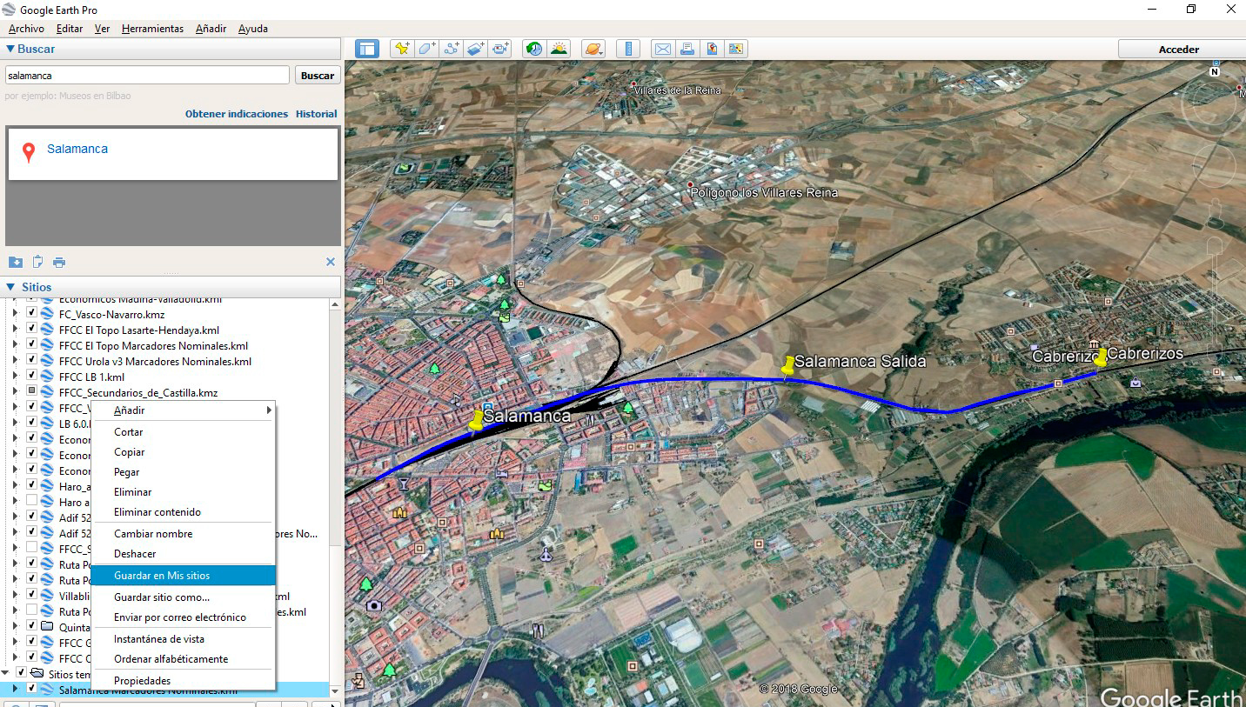Open the Historial link
Screen dimensions: 1246x707
pos(317,114)
